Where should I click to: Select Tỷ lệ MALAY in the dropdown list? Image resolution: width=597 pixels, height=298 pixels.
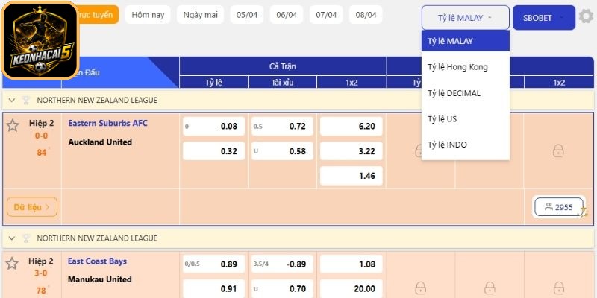465,41
